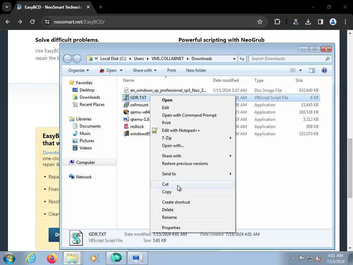Click Explorer forward navigation button
This screenshot has height=265, width=353.
point(77,59)
